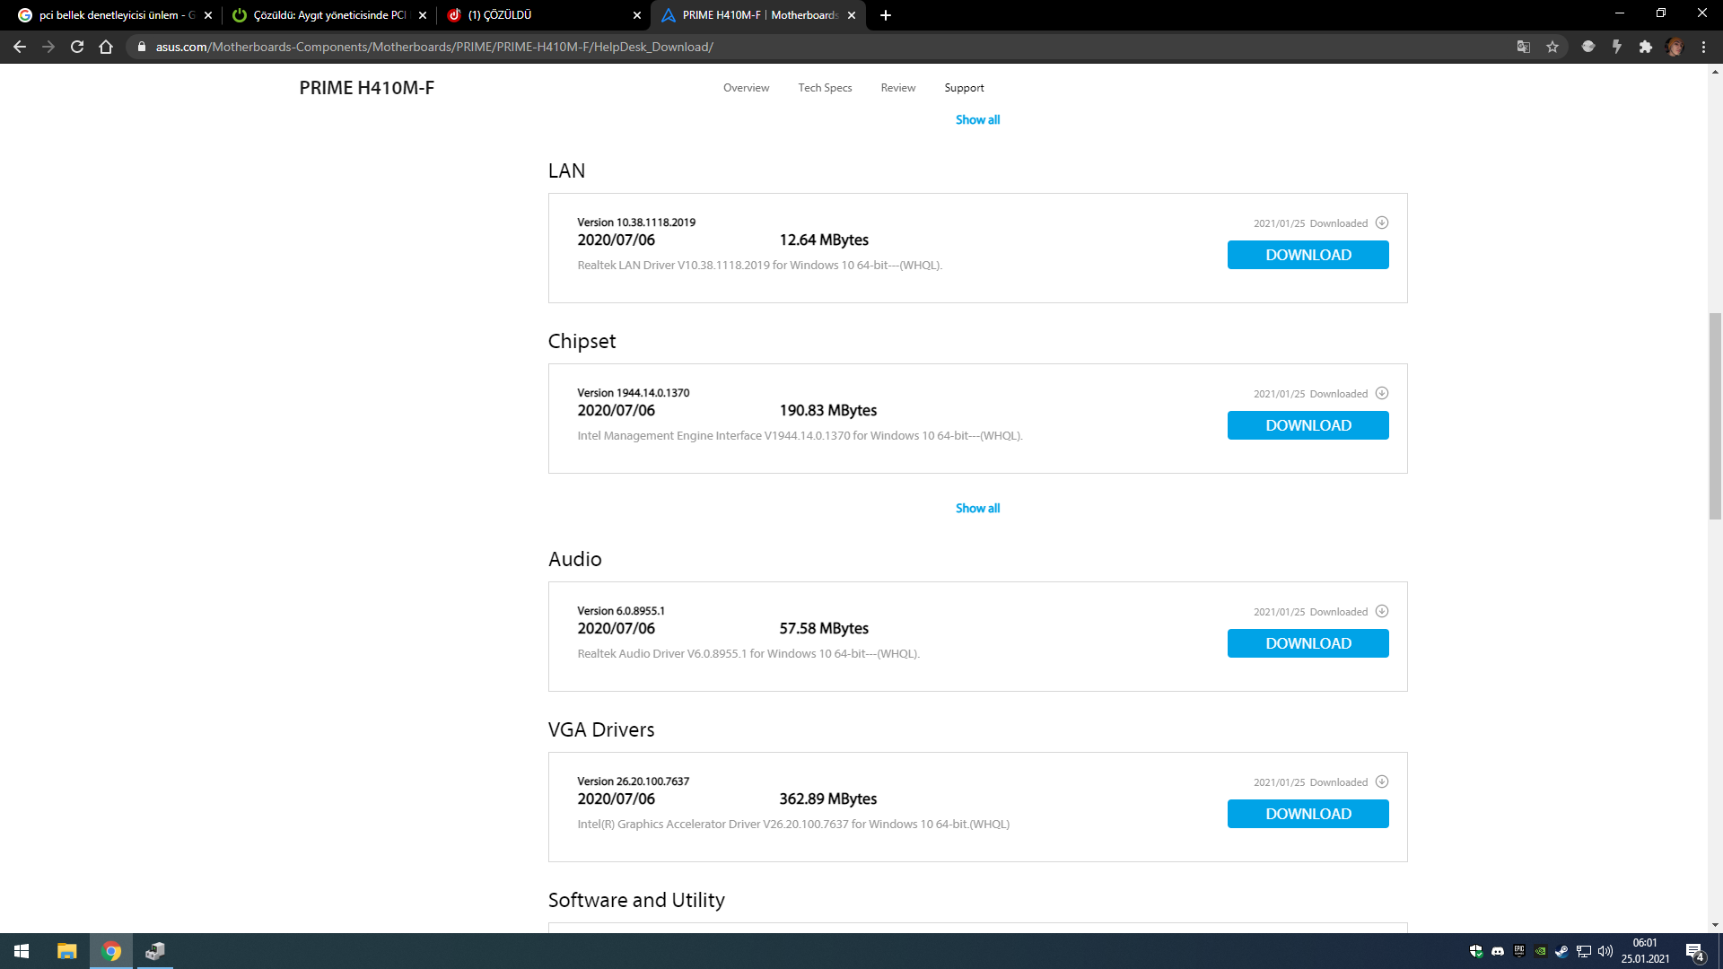Download the Intel Management Engine Interface driver
This screenshot has height=969, width=1723.
pyautogui.click(x=1308, y=425)
